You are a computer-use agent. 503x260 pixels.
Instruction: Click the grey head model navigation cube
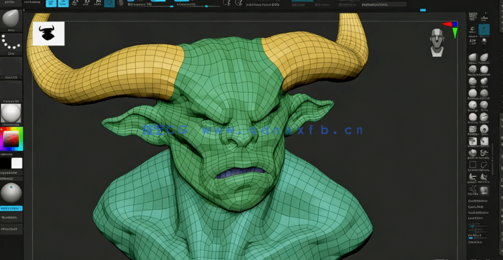pyautogui.click(x=437, y=42)
